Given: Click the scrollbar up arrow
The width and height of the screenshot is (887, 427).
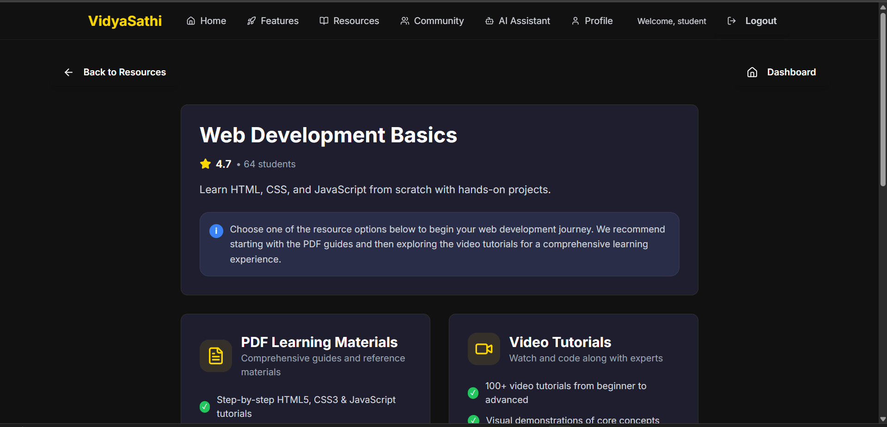Looking at the screenshot, I should click(883, 7).
